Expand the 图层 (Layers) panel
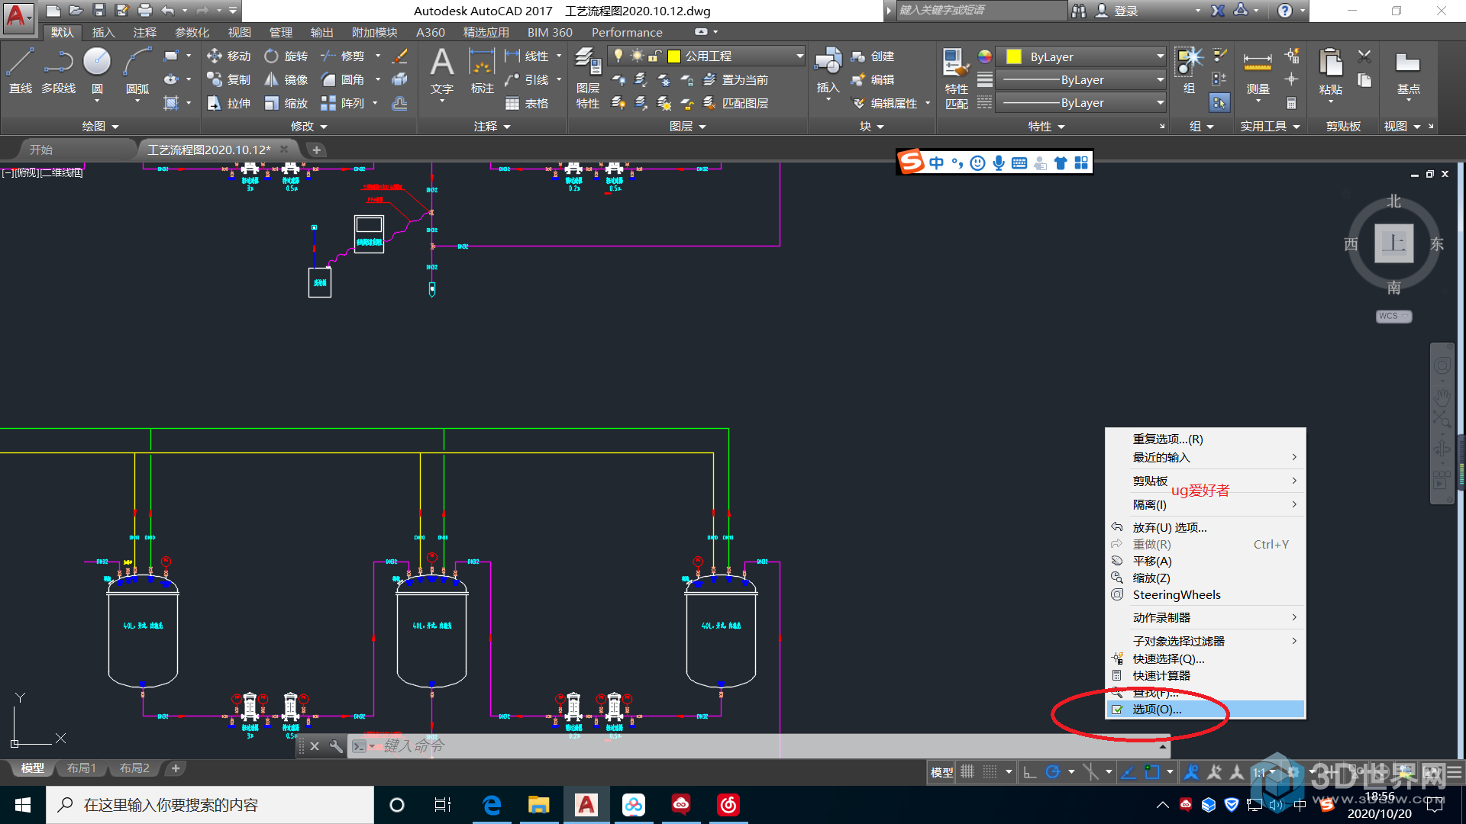Viewport: 1466px width, 824px height. 688,127
